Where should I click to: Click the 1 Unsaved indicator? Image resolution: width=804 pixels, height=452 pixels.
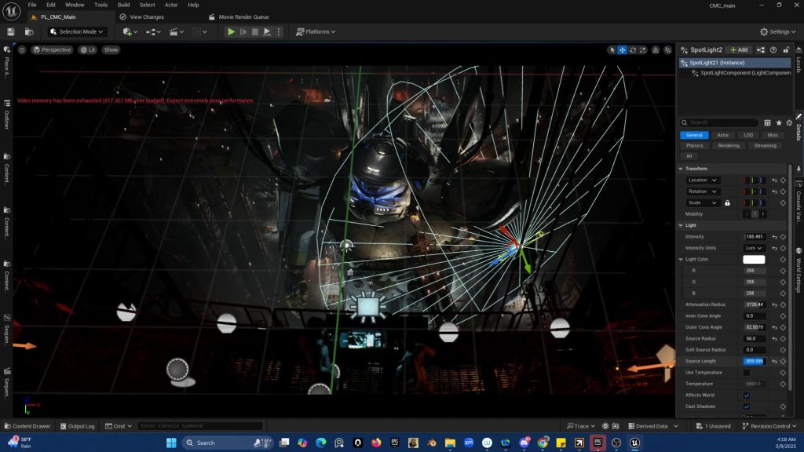click(x=713, y=426)
